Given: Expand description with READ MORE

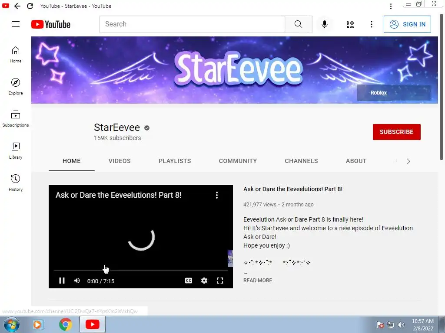Looking at the screenshot, I should click(258, 281).
